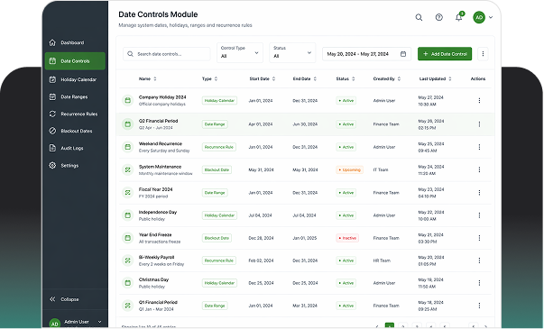Click Recurrence Rule tag on Bi-Weekly Payroll row
The height and width of the screenshot is (329, 544).
pos(219,260)
